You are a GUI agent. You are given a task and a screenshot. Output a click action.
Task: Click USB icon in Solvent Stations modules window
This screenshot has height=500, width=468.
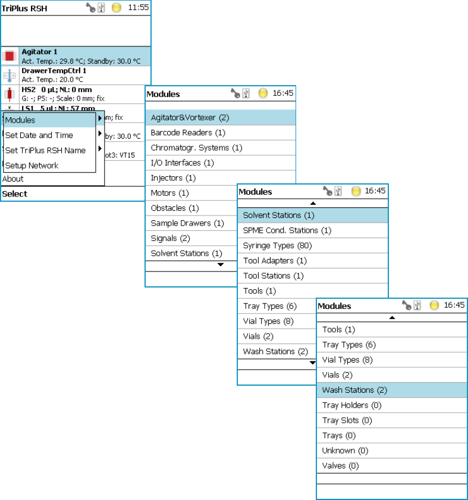[338, 190]
